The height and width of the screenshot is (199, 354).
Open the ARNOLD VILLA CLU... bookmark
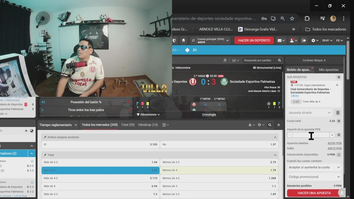point(213,29)
